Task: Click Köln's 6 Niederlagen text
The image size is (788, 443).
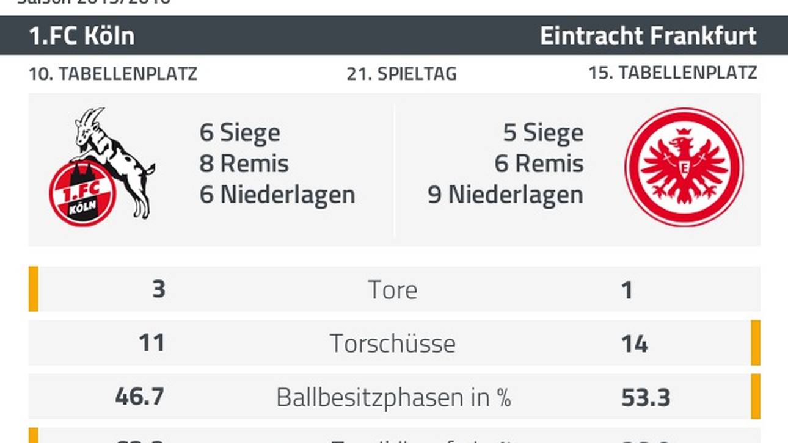Action: click(277, 195)
